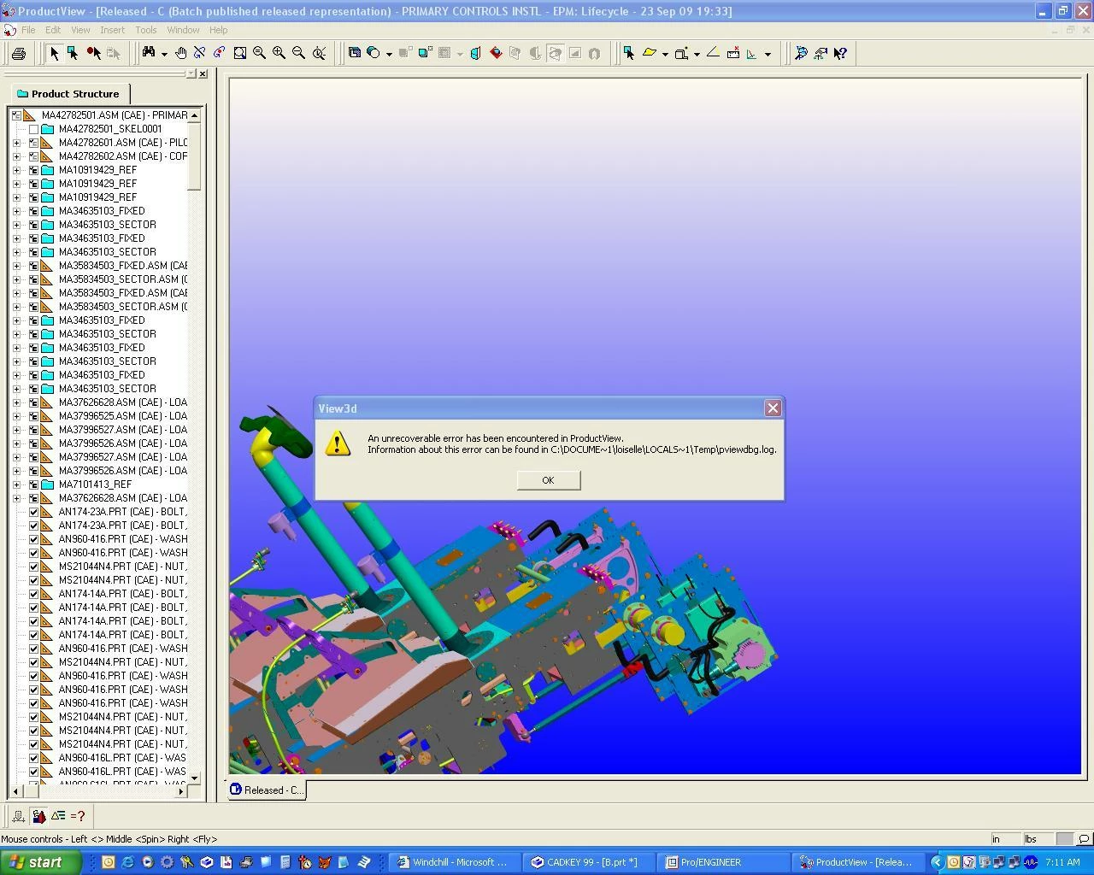The width and height of the screenshot is (1094, 875).
Task: Click the cyan cube view icon
Action: 424,53
